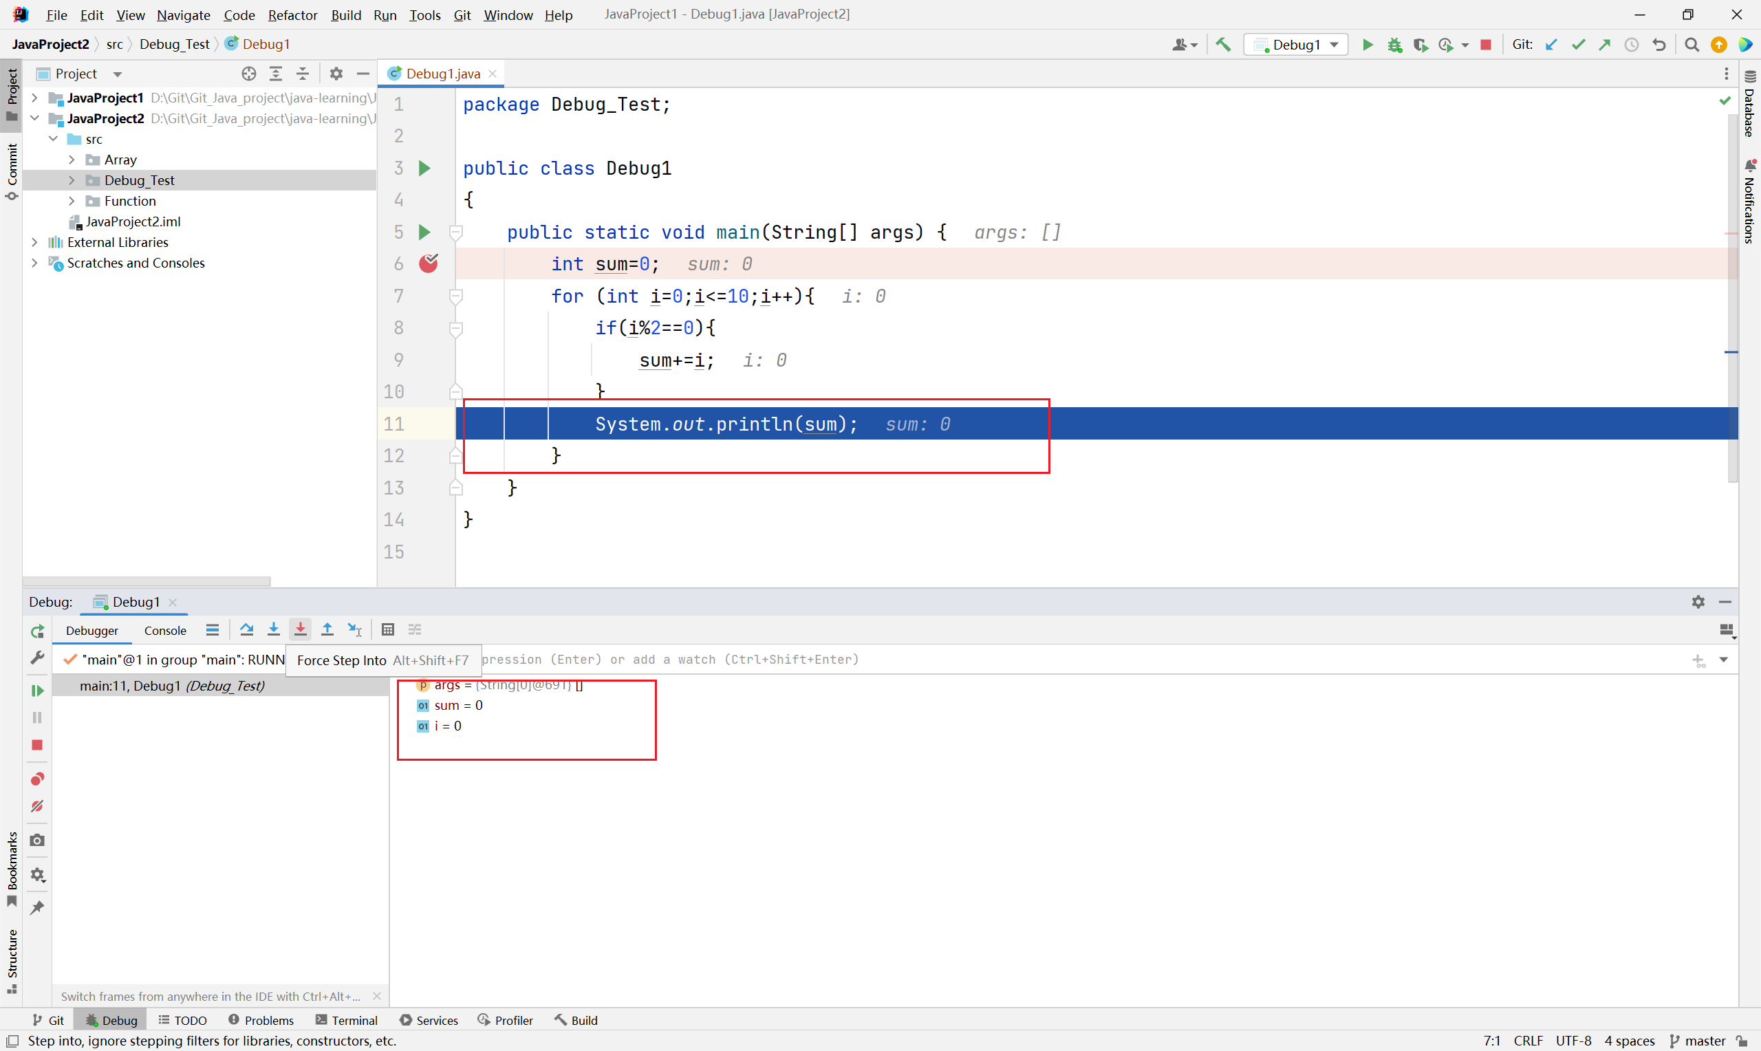
Task: Pin the debug tab icon
Action: [x=38, y=907]
